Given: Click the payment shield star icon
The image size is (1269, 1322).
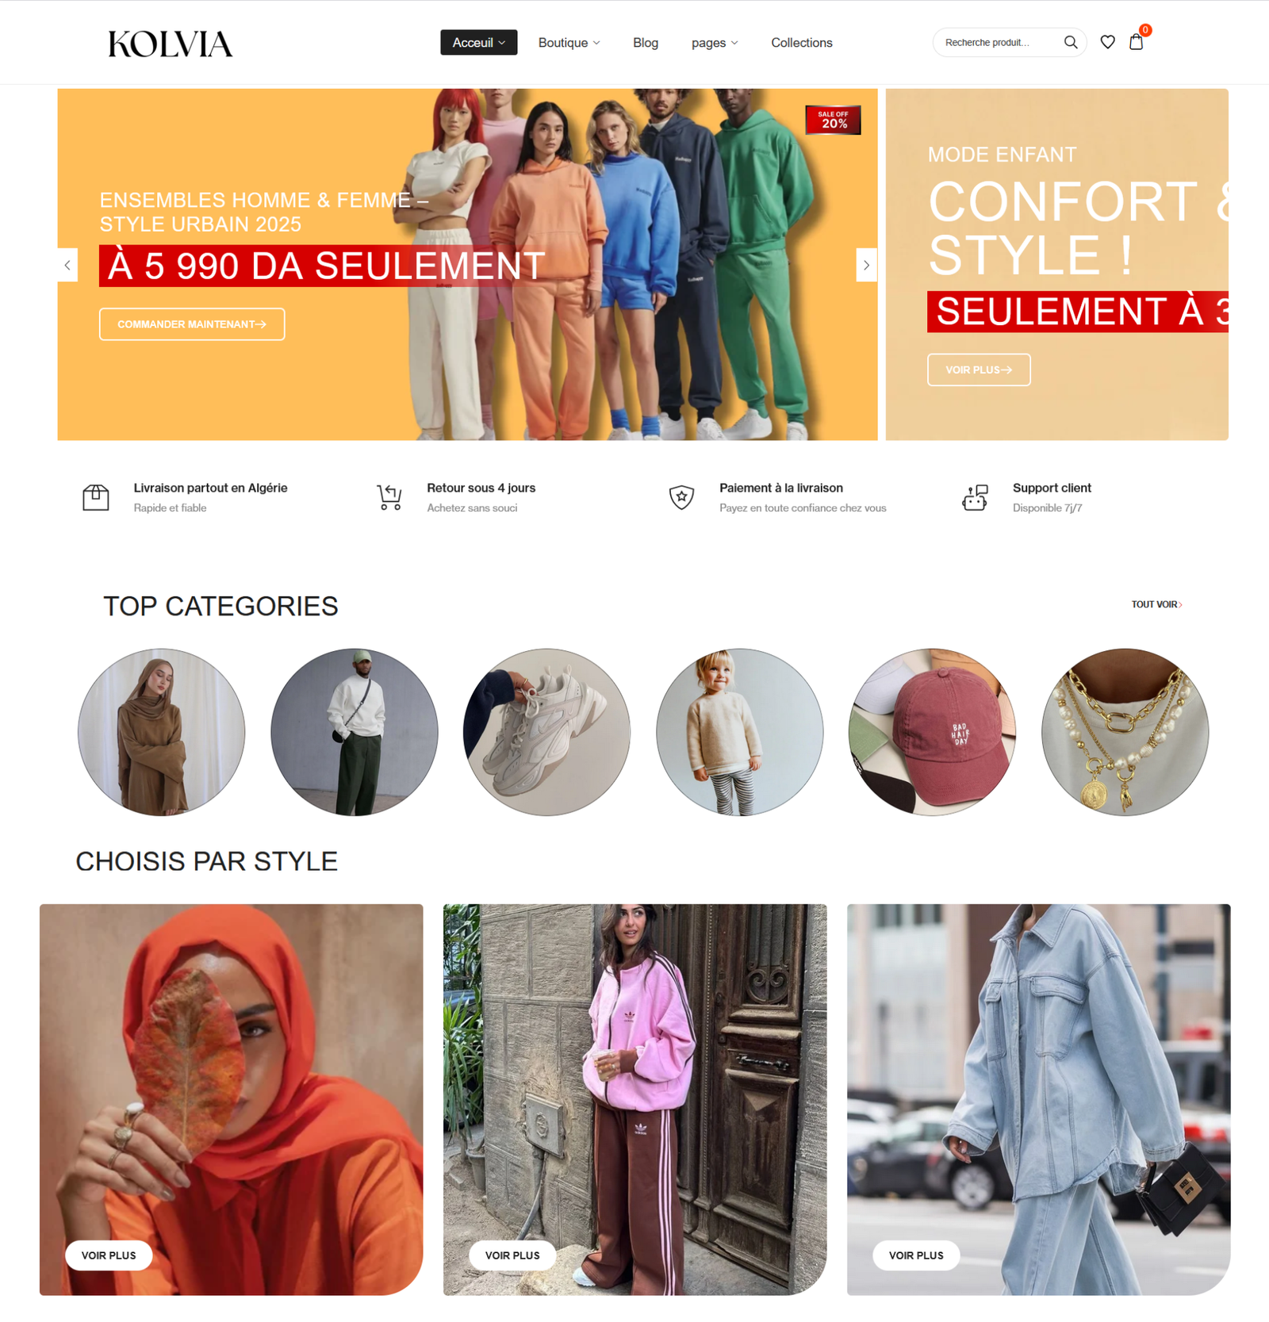Looking at the screenshot, I should pyautogui.click(x=681, y=497).
